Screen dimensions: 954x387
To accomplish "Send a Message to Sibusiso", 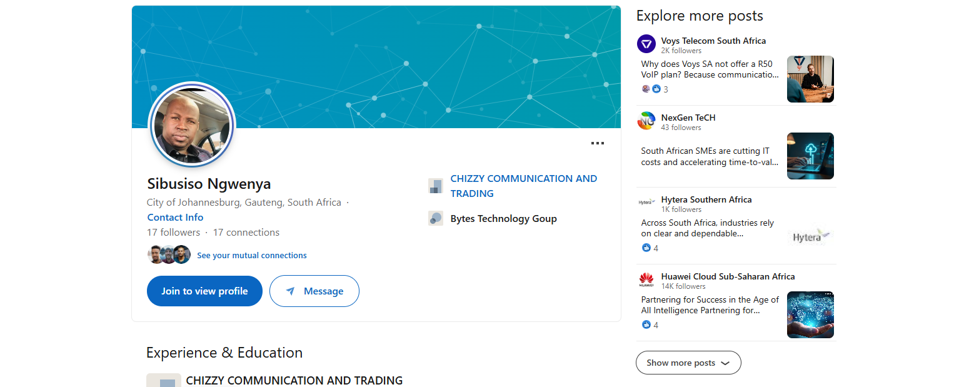I will tap(314, 291).
